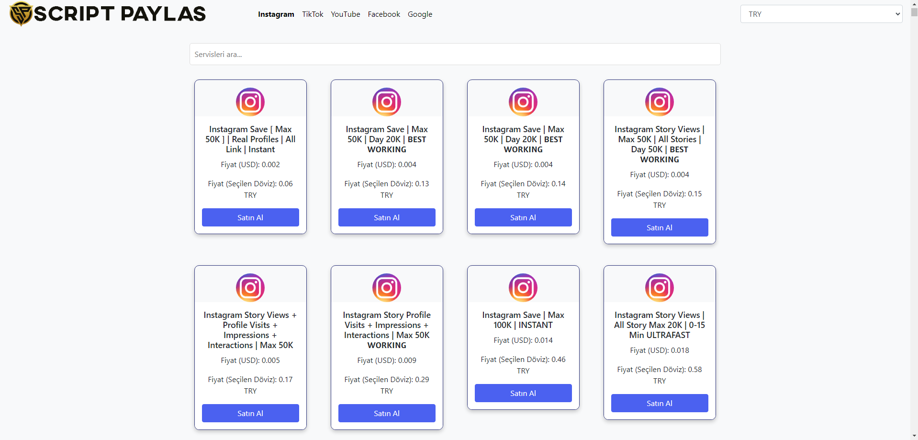This screenshot has width=918, height=440.
Task: Click the "Fiyat (Seçilen Döviz): 0.46 TRY" text
Action: [523, 365]
